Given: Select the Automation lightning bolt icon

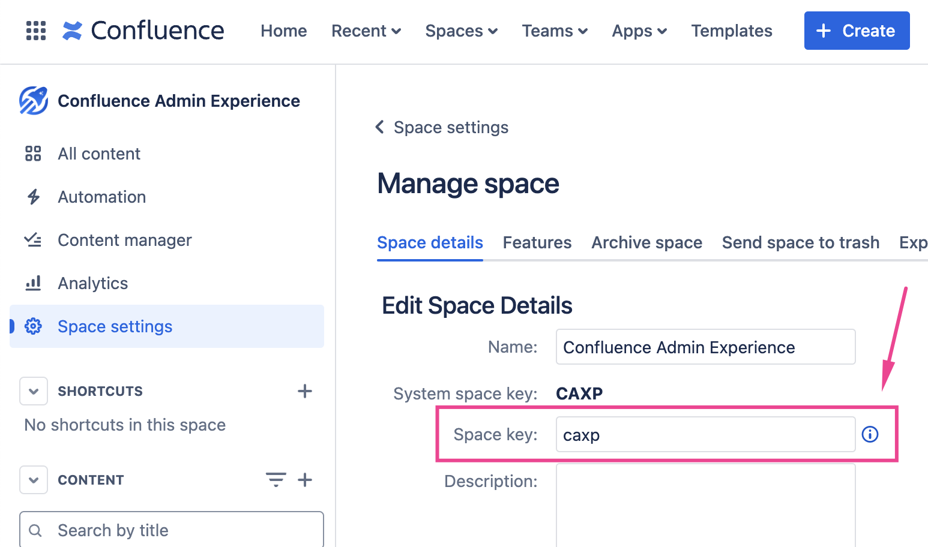Looking at the screenshot, I should click(33, 197).
